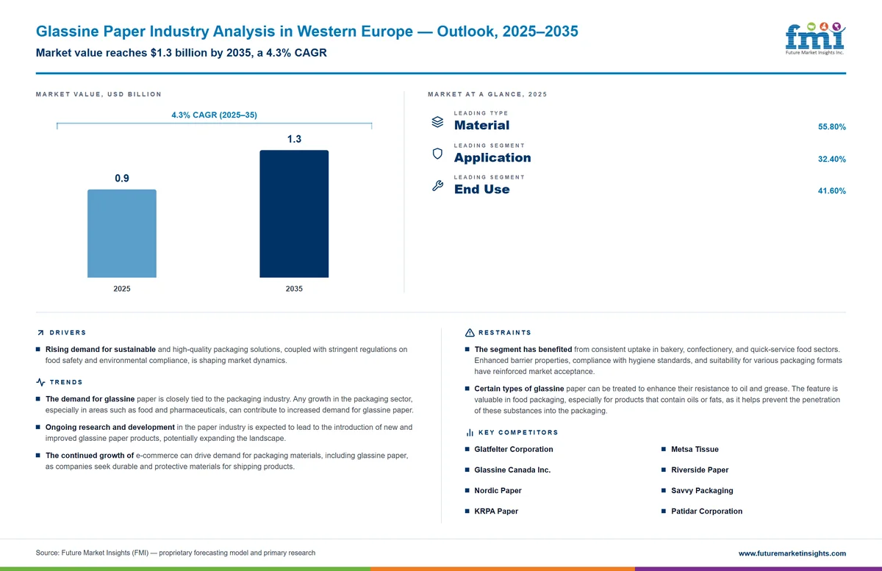Image resolution: width=882 pixels, height=571 pixels.
Task: Click the 32.40% Application share value
Action: [832, 159]
